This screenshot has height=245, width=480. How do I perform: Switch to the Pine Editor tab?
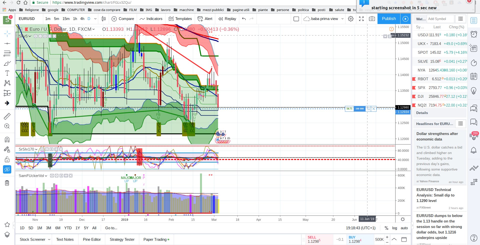pos(92,239)
